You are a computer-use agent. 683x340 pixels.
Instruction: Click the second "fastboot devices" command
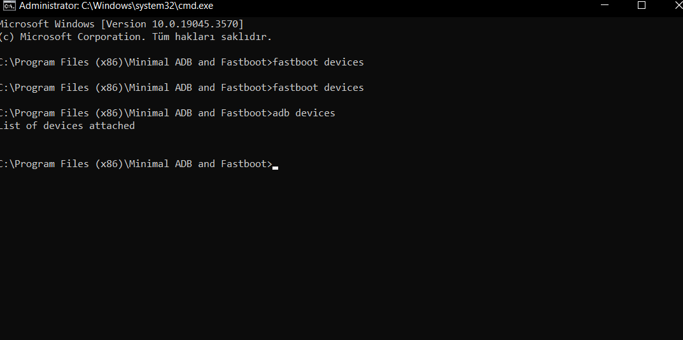pos(318,88)
